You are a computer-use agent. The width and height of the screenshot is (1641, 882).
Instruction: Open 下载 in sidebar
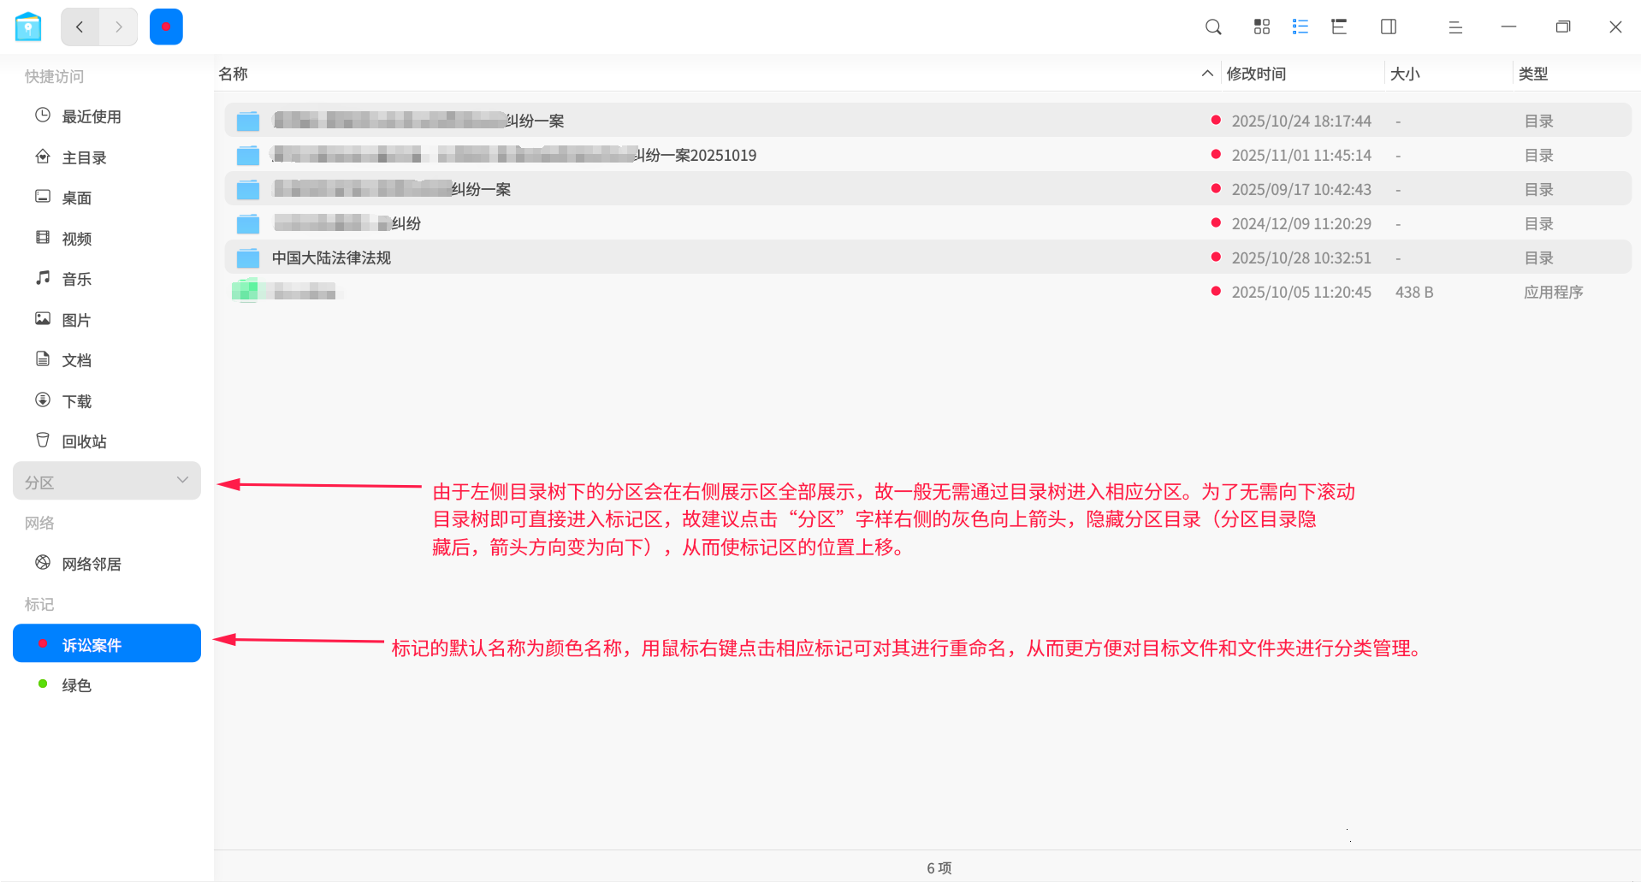[107, 401]
